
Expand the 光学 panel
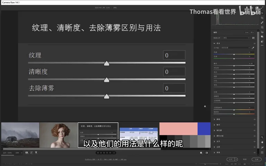[214, 141]
